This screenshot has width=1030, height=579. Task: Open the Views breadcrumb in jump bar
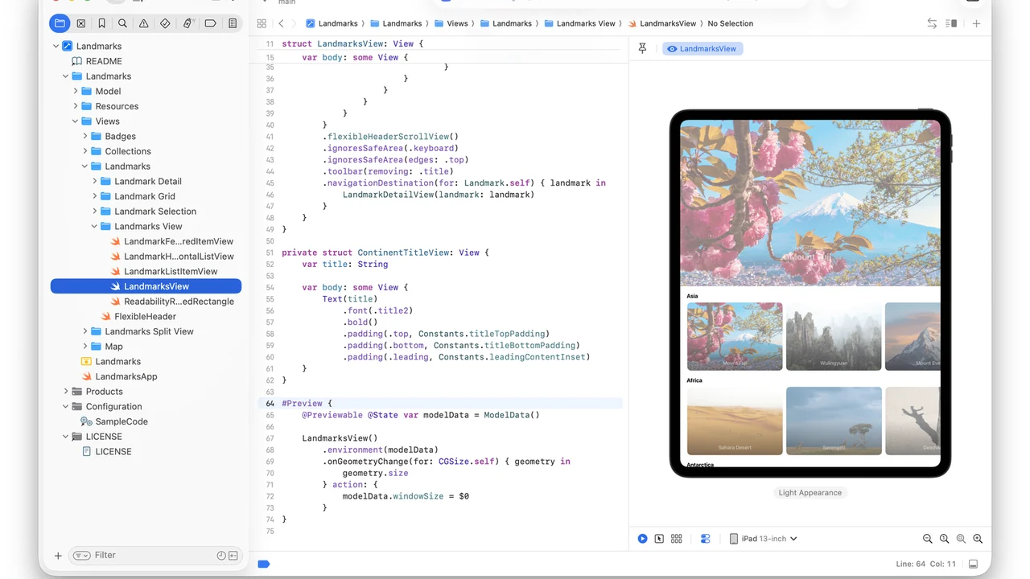pyautogui.click(x=451, y=23)
